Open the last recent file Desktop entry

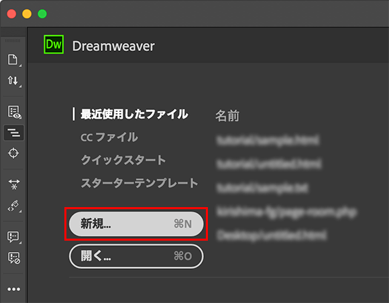(272, 235)
